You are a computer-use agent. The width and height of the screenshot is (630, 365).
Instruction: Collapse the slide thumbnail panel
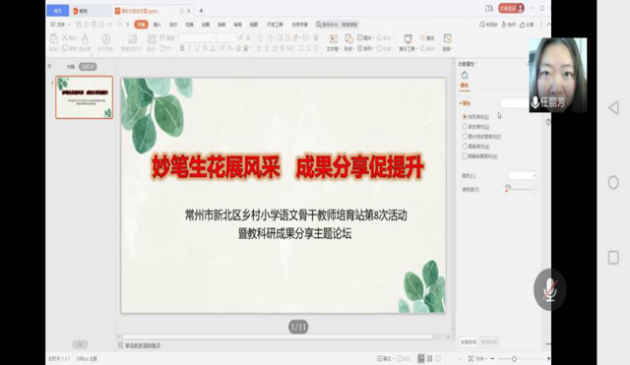pos(49,66)
